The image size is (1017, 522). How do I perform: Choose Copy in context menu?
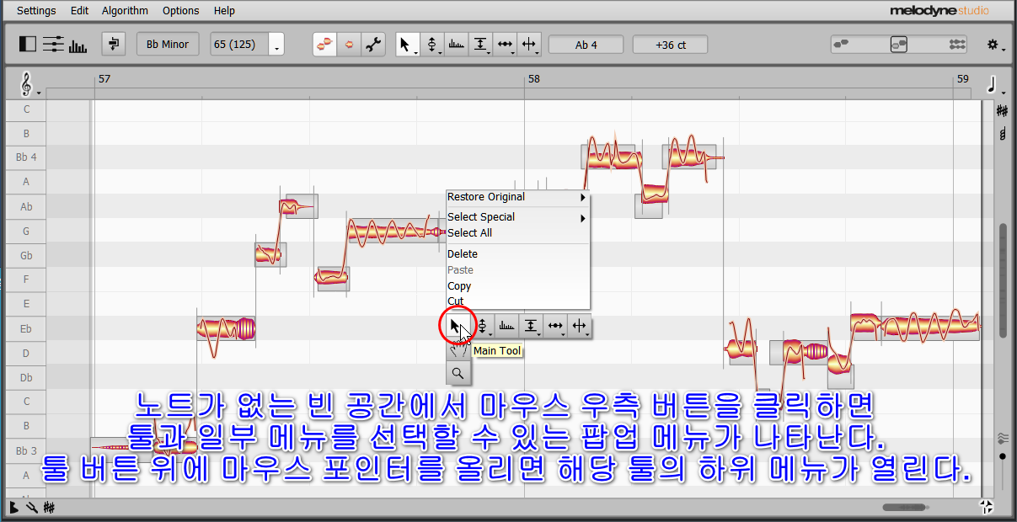tap(517, 286)
